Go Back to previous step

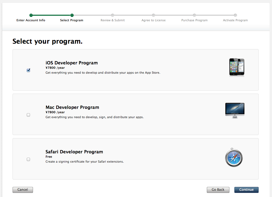[x=218, y=190]
